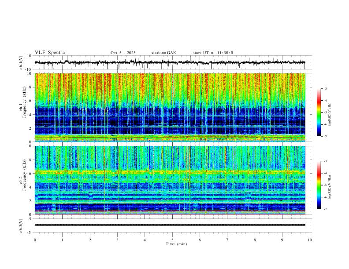Click the 'station=GAK' label
This screenshot has height=269, width=349.
click(x=163, y=53)
